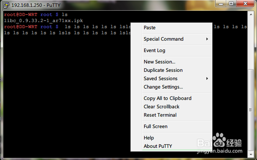Expand the Special Command submenu arrow

(x=207, y=39)
